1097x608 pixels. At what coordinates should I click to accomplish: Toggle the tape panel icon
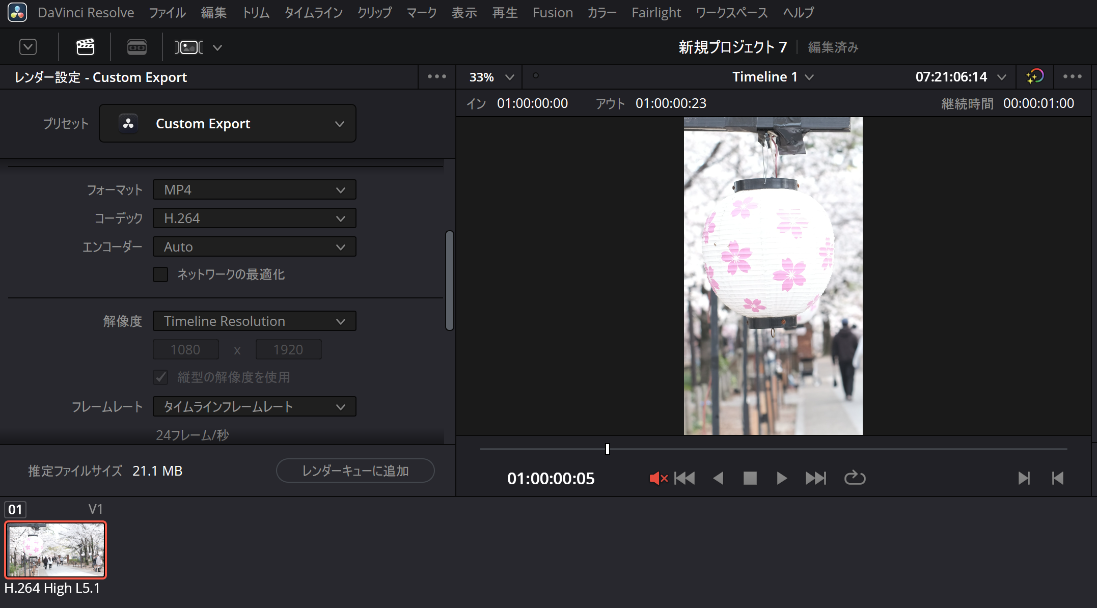coord(136,47)
